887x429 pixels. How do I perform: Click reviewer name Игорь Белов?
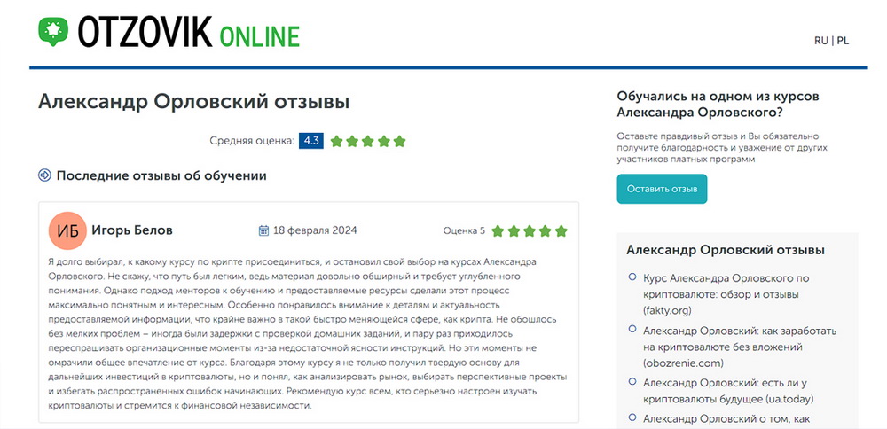132,230
